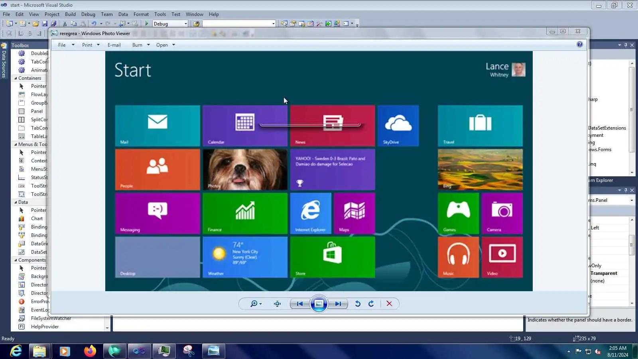Open the Visual Studio View menu
The height and width of the screenshot is (359, 638).
[34, 14]
